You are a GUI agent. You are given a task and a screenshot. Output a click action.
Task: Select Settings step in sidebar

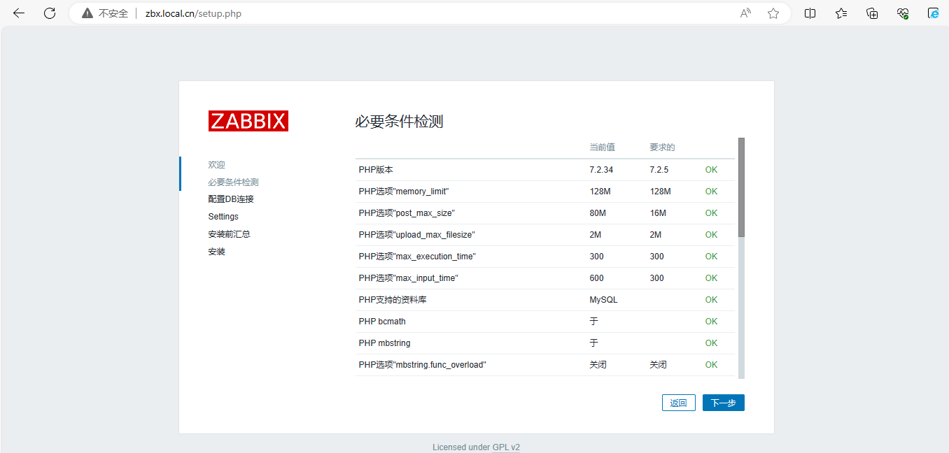click(x=223, y=217)
